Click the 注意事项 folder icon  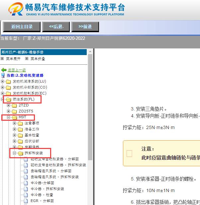pyautogui.click(x=21, y=123)
